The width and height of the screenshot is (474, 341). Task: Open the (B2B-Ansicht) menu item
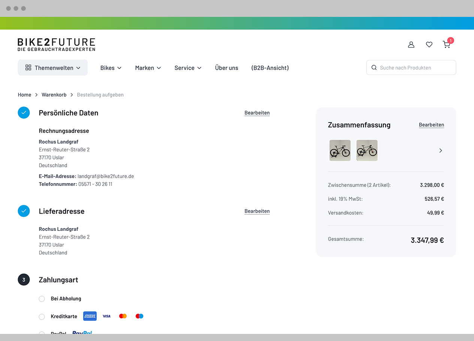pyautogui.click(x=270, y=68)
